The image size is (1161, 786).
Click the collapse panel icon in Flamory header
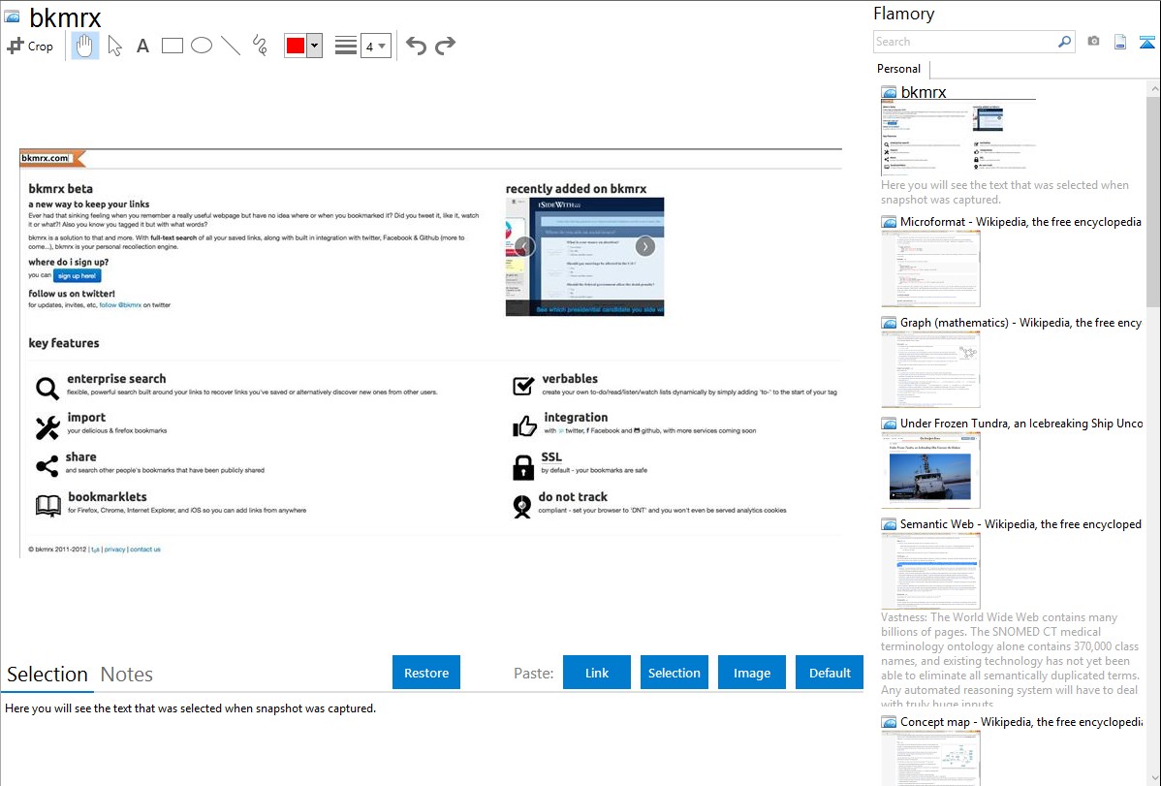tap(1146, 42)
